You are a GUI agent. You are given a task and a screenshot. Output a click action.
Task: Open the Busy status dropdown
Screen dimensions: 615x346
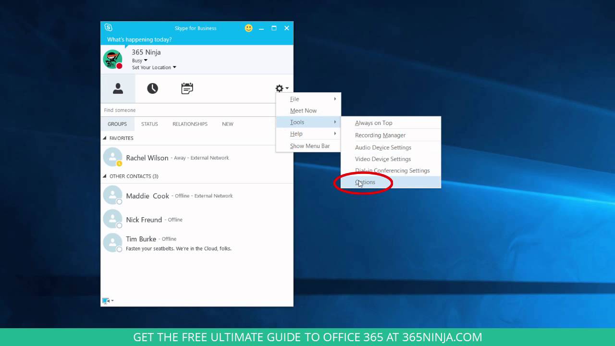tap(140, 61)
